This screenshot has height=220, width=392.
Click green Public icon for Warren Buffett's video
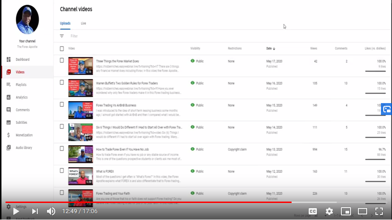193,83
